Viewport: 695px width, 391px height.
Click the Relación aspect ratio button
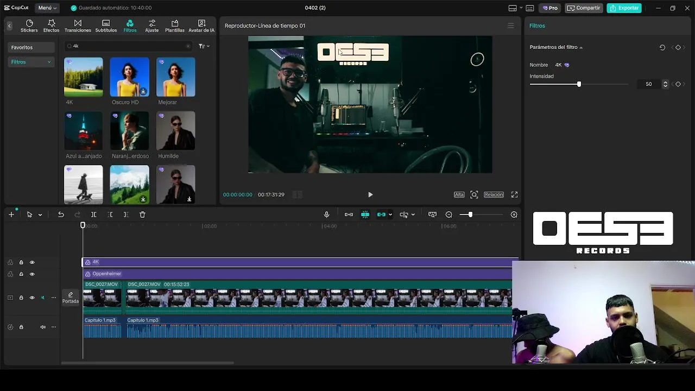(x=494, y=194)
